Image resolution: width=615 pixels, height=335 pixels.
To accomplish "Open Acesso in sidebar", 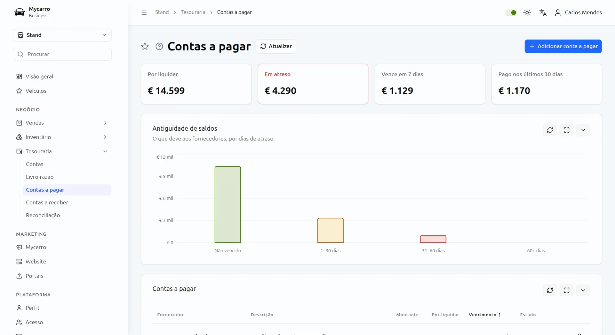I will pyautogui.click(x=62, y=322).
